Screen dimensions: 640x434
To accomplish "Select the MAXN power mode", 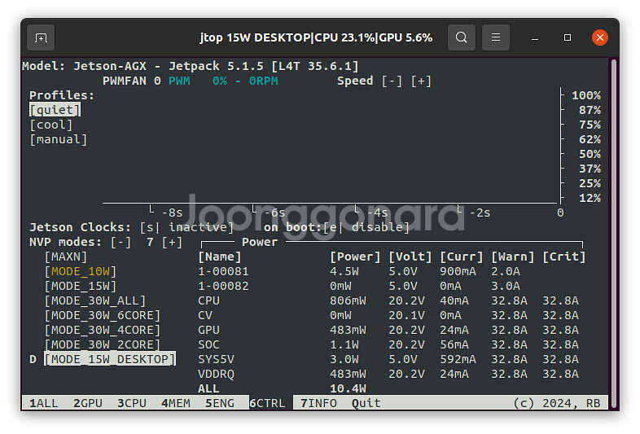I will [x=66, y=256].
